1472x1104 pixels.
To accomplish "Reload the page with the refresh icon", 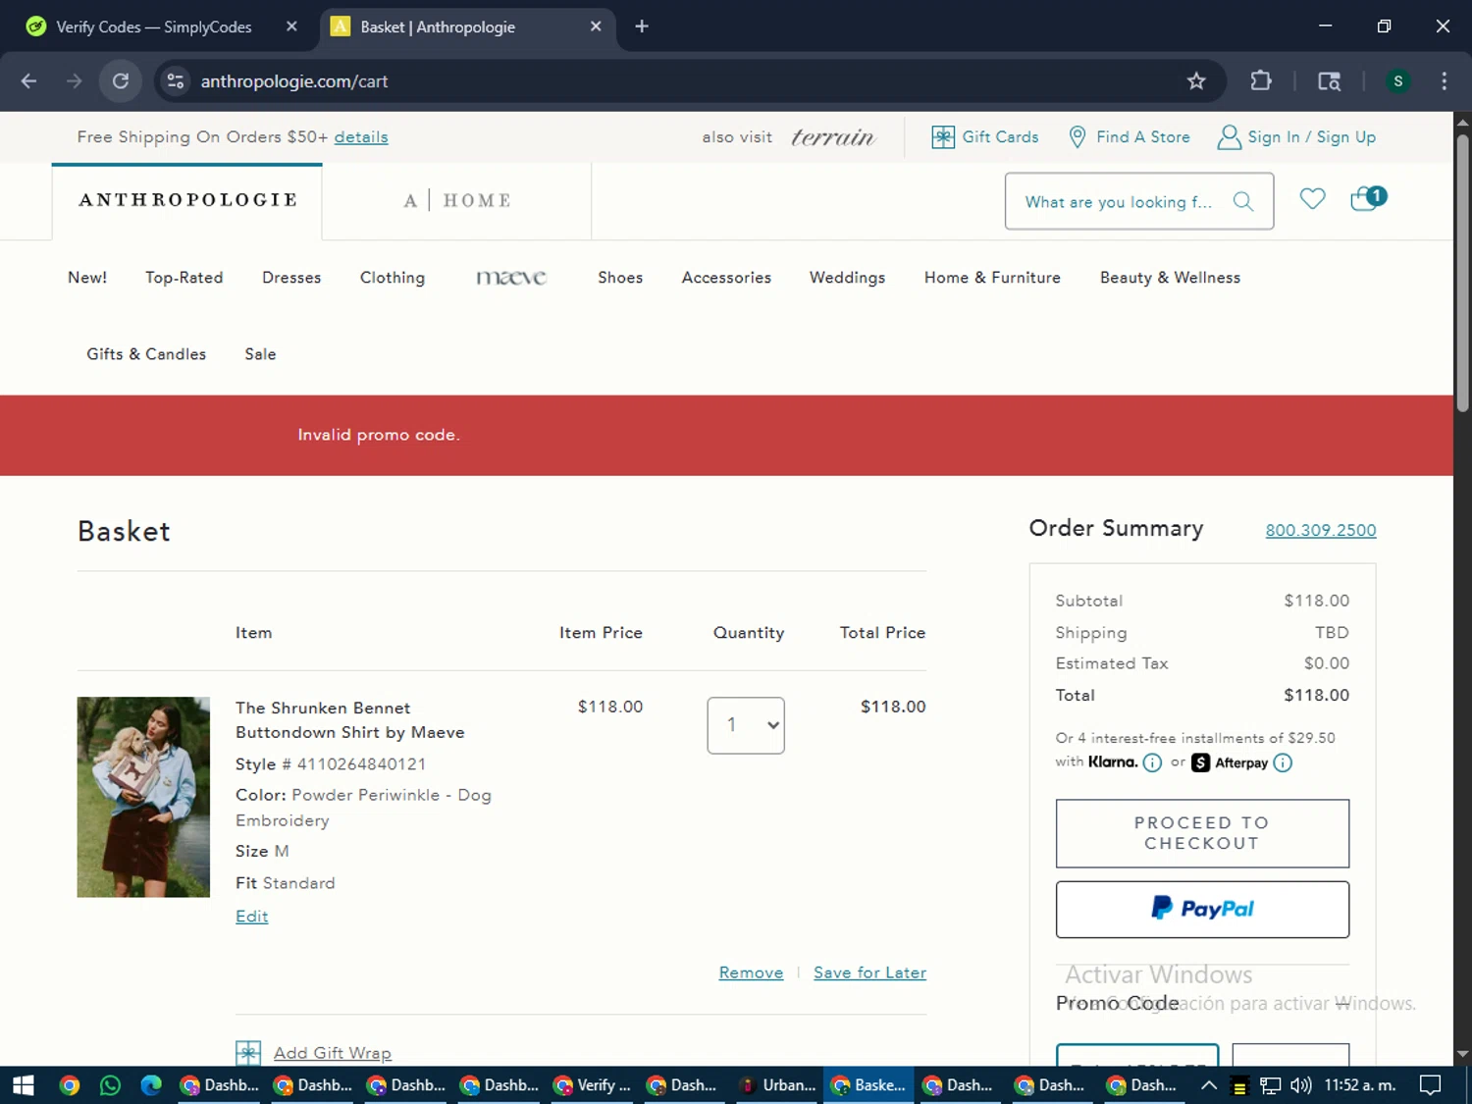I will tap(121, 81).
